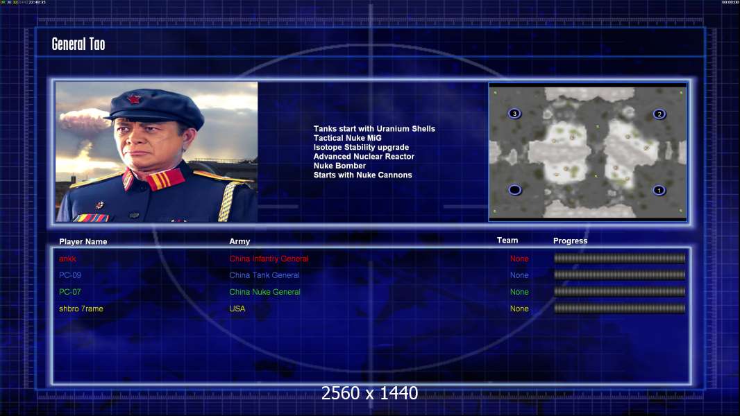Click team "None" in PC-09's row
Screen dimensions: 740x416
click(519, 275)
